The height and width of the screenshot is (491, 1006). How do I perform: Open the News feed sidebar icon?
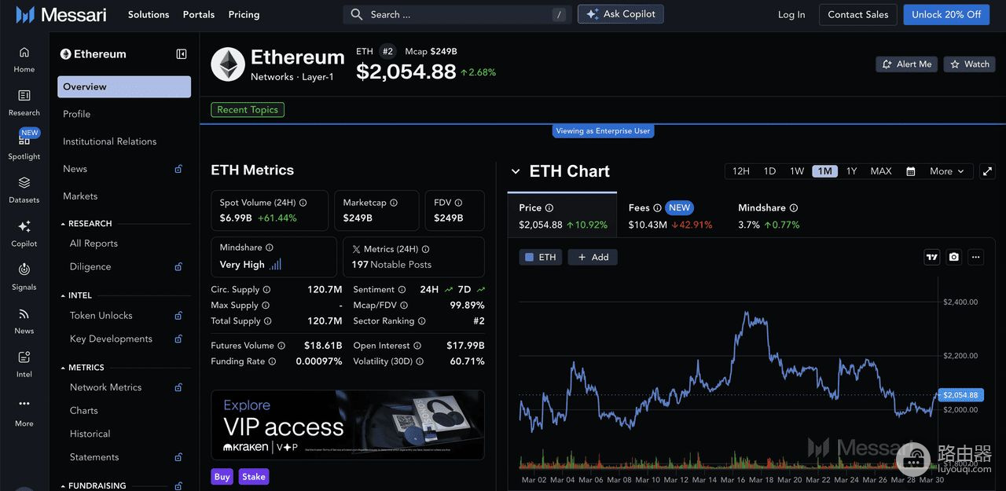(x=24, y=313)
